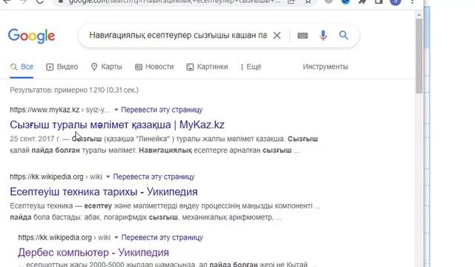Open result Есептеуіш техника тарихы - Уикипедия
The width and height of the screenshot is (475, 267).
click(104, 192)
